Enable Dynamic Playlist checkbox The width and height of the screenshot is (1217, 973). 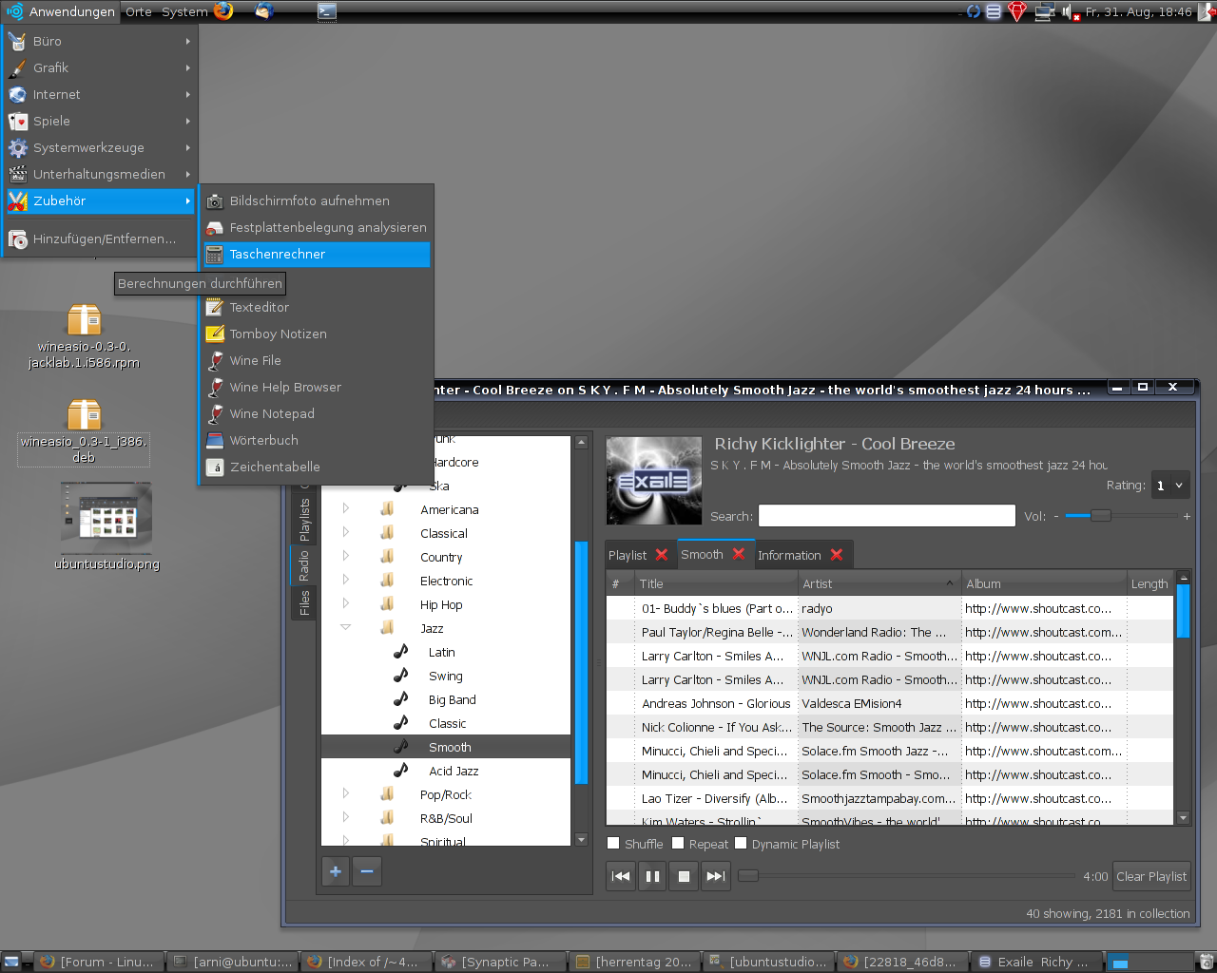(x=741, y=843)
